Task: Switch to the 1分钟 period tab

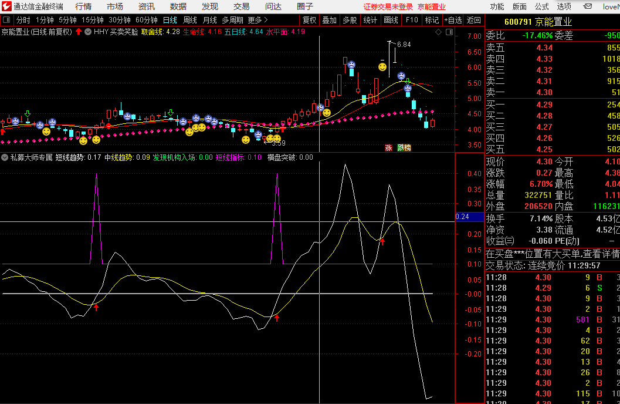Action: pos(45,20)
